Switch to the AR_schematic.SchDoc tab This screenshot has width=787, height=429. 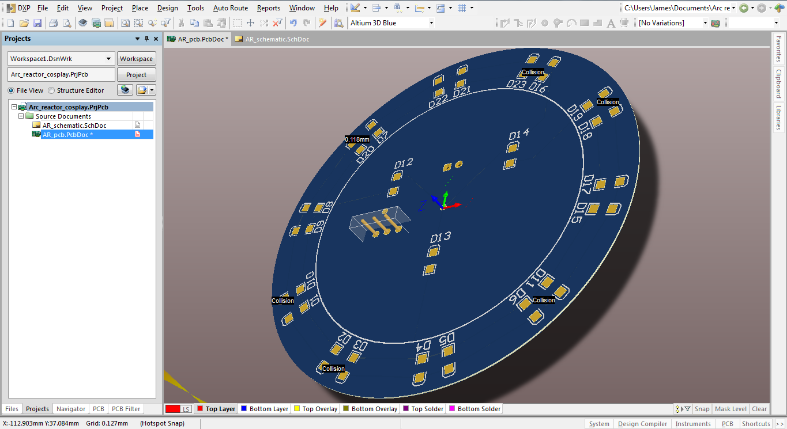pyautogui.click(x=272, y=39)
